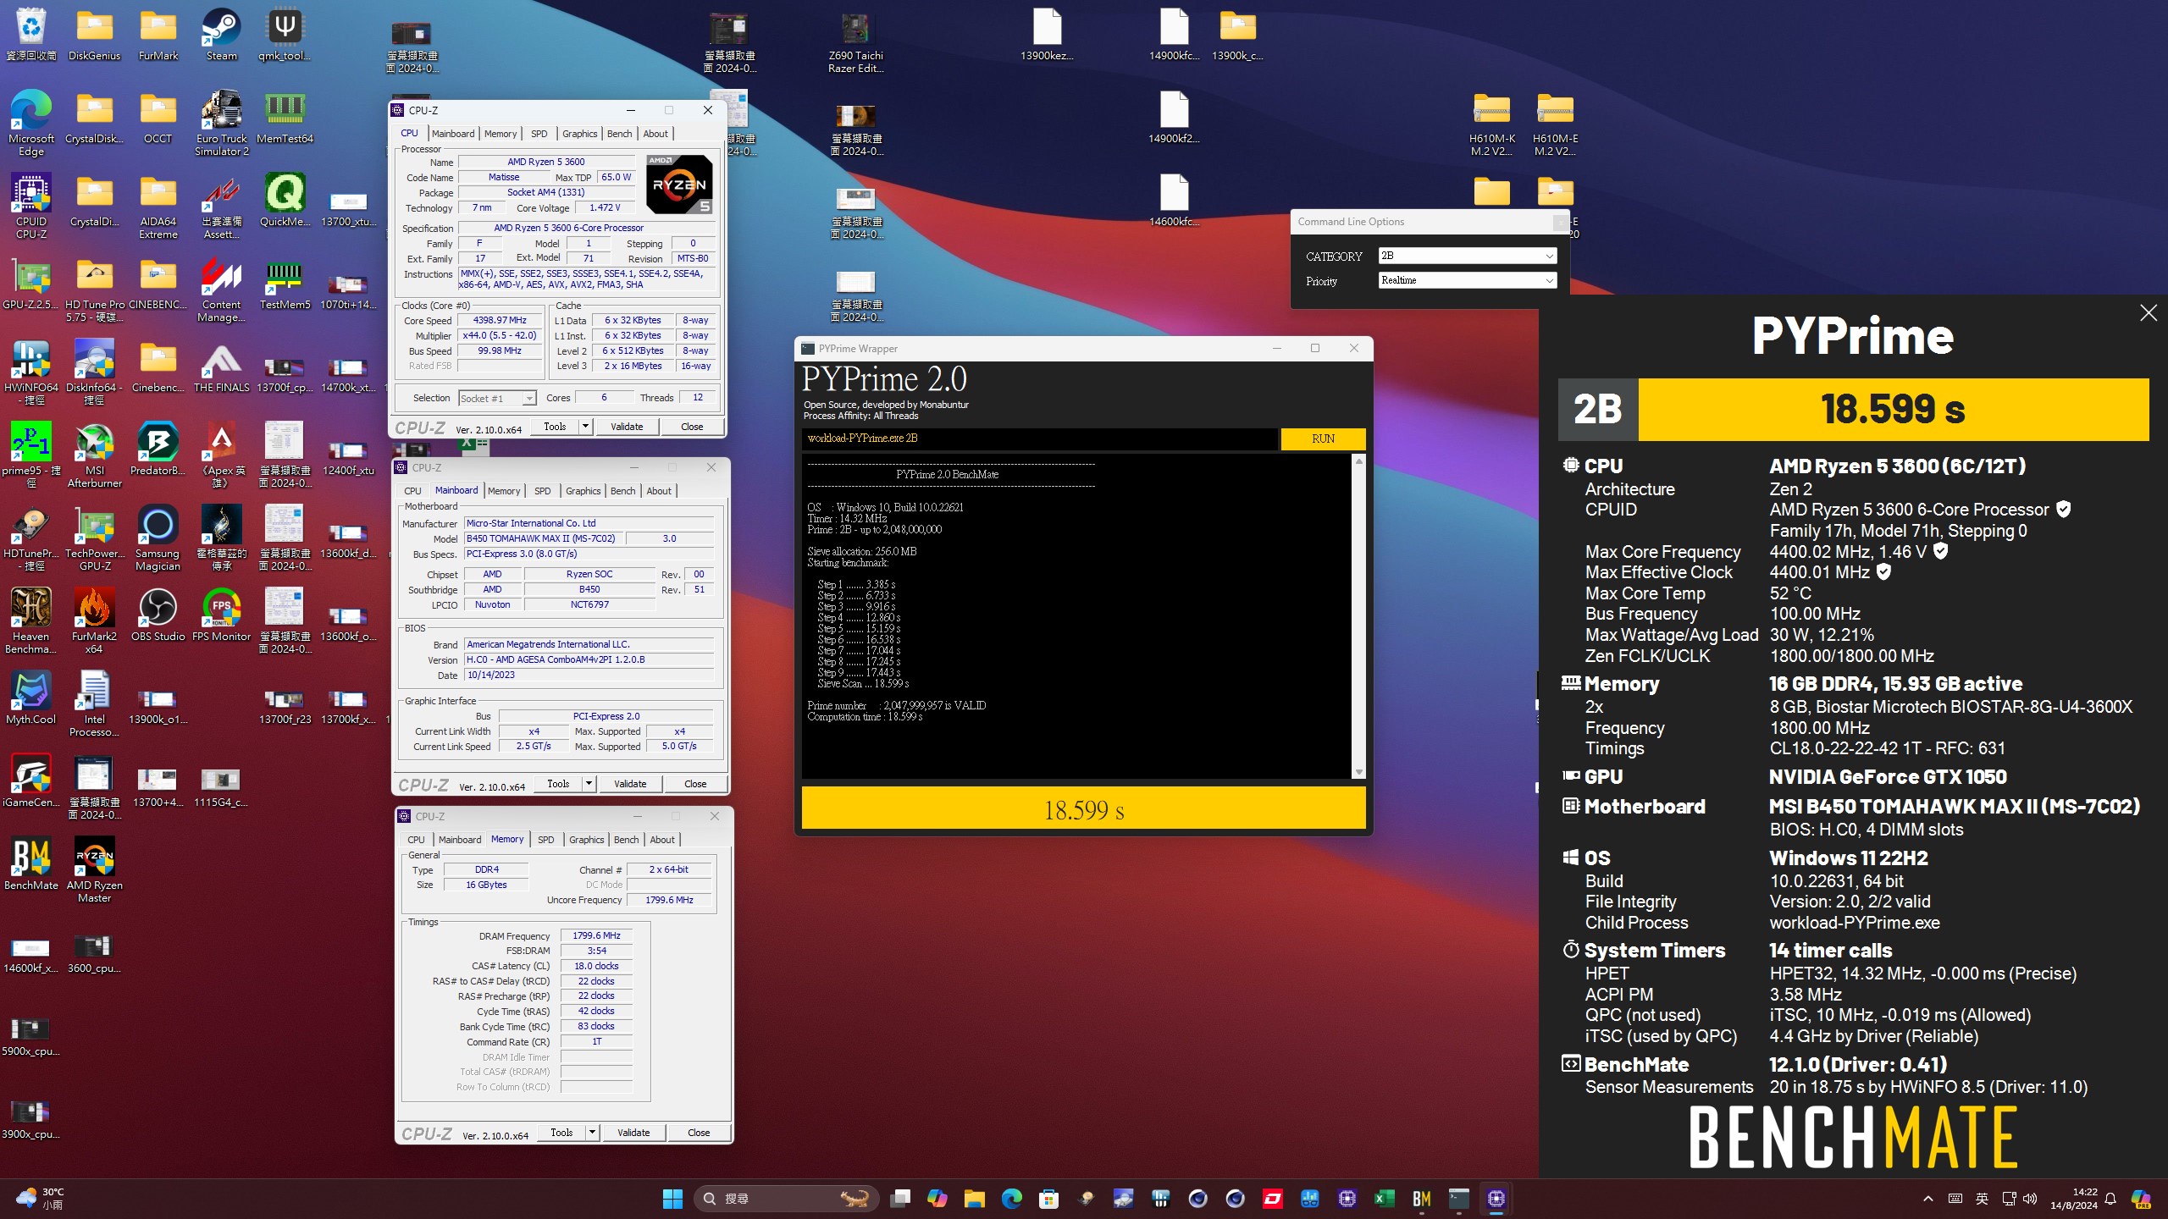
Task: Open the TestMem5 desktop icon
Action: tap(285, 284)
